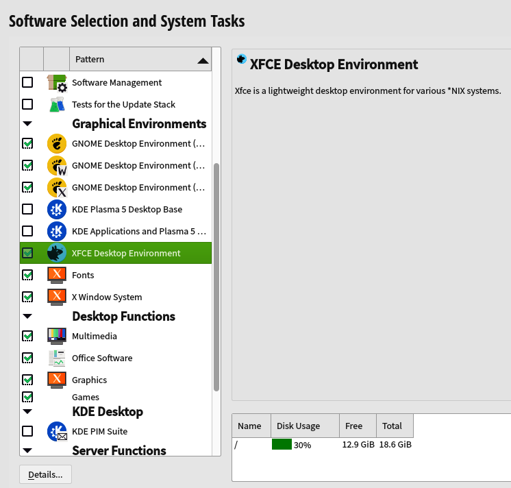Select the 'Office Software' row text

coord(102,358)
